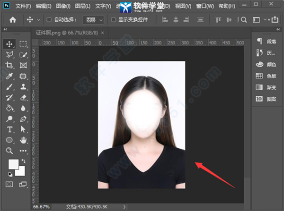The height and width of the screenshot is (211, 284).
Task: Open the 渐变 (Gradient) panel
Action: [267, 87]
